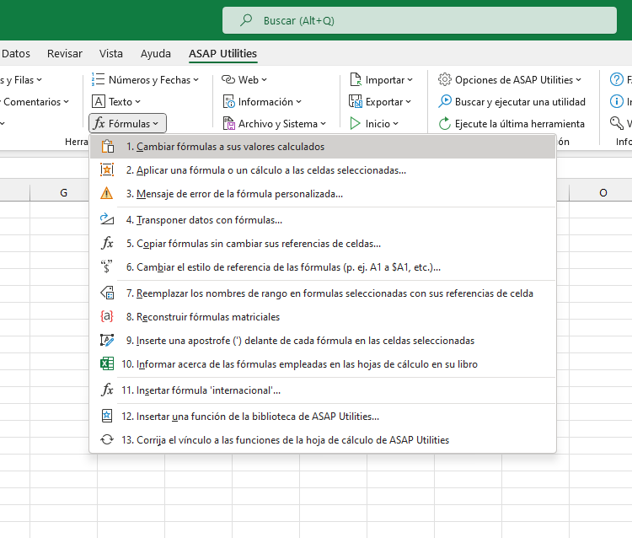Click the Excel icon for formula report item
The width and height of the screenshot is (632, 538).
click(107, 364)
